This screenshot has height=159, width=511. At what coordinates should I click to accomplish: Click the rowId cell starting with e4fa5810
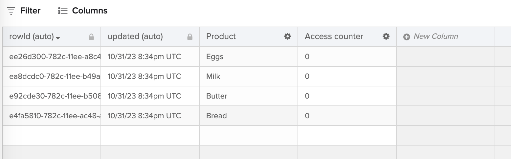(x=55, y=116)
